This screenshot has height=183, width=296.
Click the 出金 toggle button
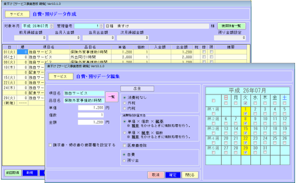coord(137,88)
